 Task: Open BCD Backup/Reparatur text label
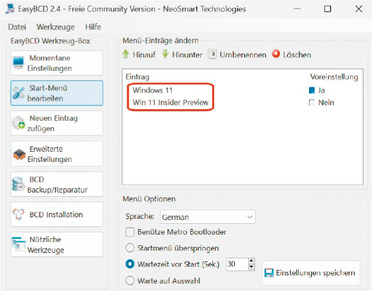pos(58,184)
